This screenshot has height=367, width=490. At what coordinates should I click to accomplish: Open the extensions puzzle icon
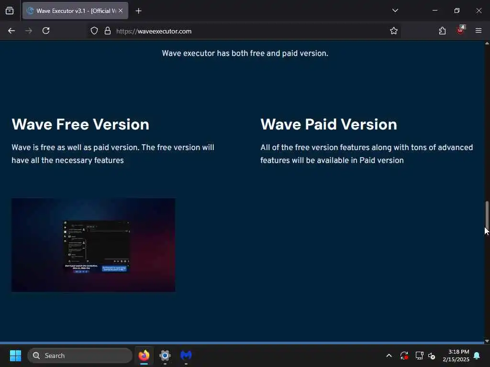pyautogui.click(x=442, y=31)
